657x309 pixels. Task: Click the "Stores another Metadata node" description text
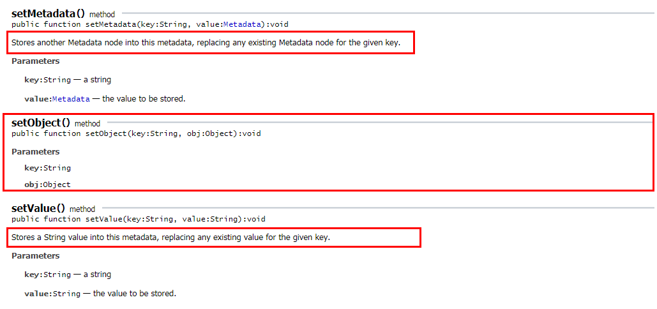[x=206, y=43]
